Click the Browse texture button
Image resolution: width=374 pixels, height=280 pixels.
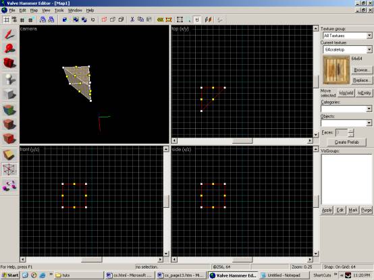point(362,69)
